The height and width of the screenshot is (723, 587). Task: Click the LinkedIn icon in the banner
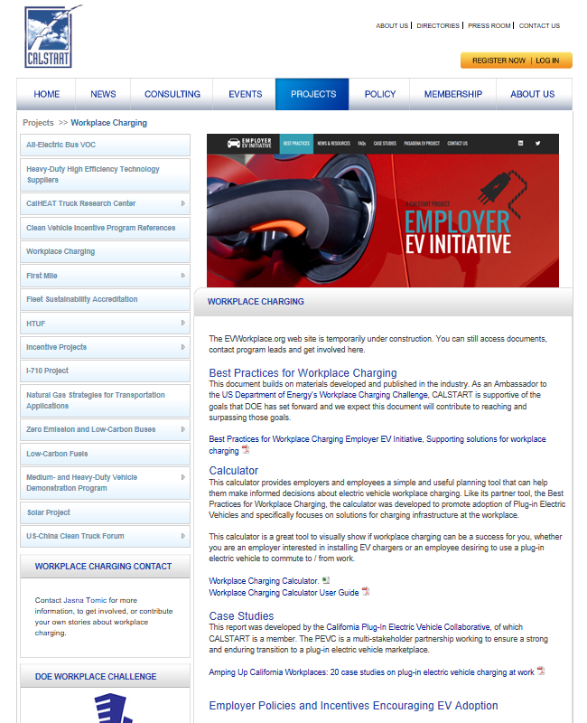pos(520,143)
